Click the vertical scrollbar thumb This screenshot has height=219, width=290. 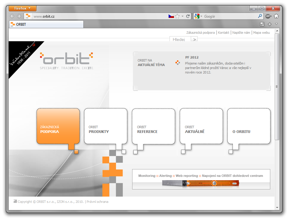[277, 86]
